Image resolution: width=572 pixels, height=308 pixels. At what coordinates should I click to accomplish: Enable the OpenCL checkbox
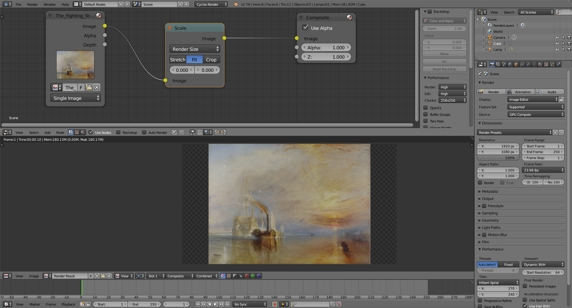tap(425, 108)
